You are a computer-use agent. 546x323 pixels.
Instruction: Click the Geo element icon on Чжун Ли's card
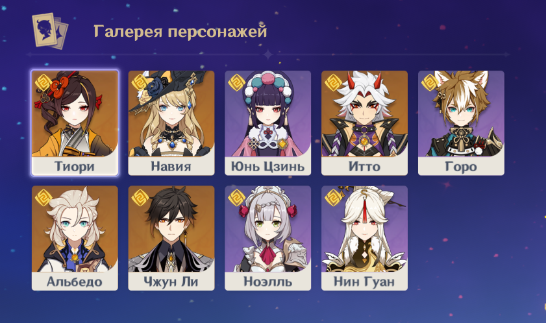pyautogui.click(x=140, y=198)
